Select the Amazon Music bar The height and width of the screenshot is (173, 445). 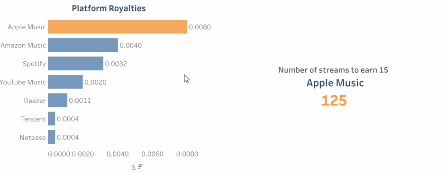[x=83, y=45]
